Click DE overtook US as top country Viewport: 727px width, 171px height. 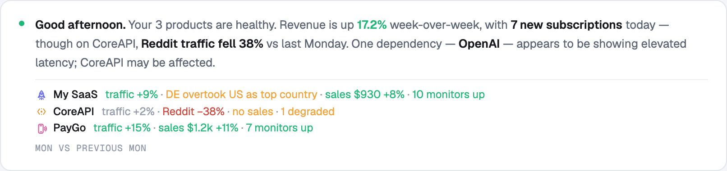click(241, 94)
